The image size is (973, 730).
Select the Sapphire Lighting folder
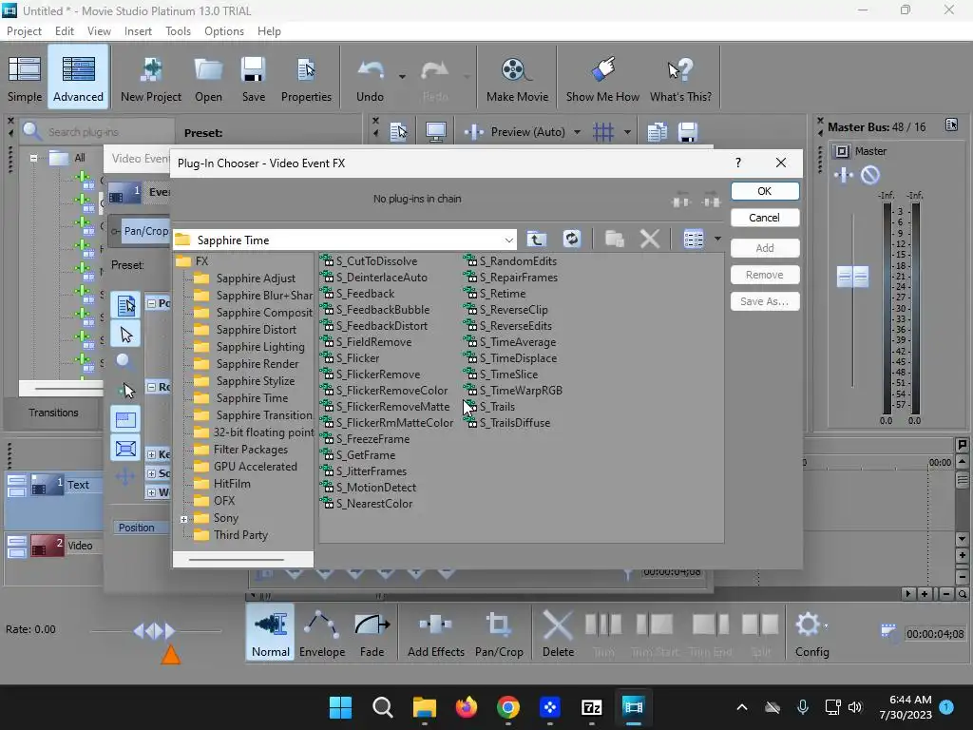(260, 347)
